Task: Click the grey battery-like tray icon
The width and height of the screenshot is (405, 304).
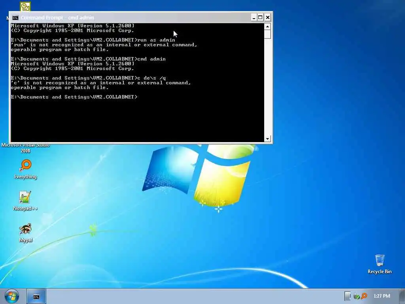Action: click(x=348, y=296)
